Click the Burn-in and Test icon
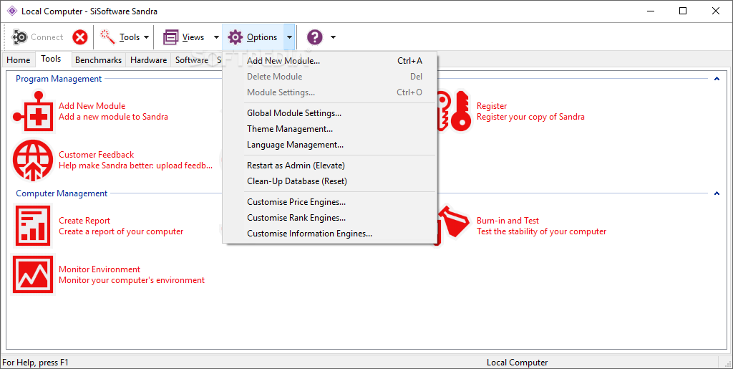The width and height of the screenshot is (733, 369). tap(453, 226)
